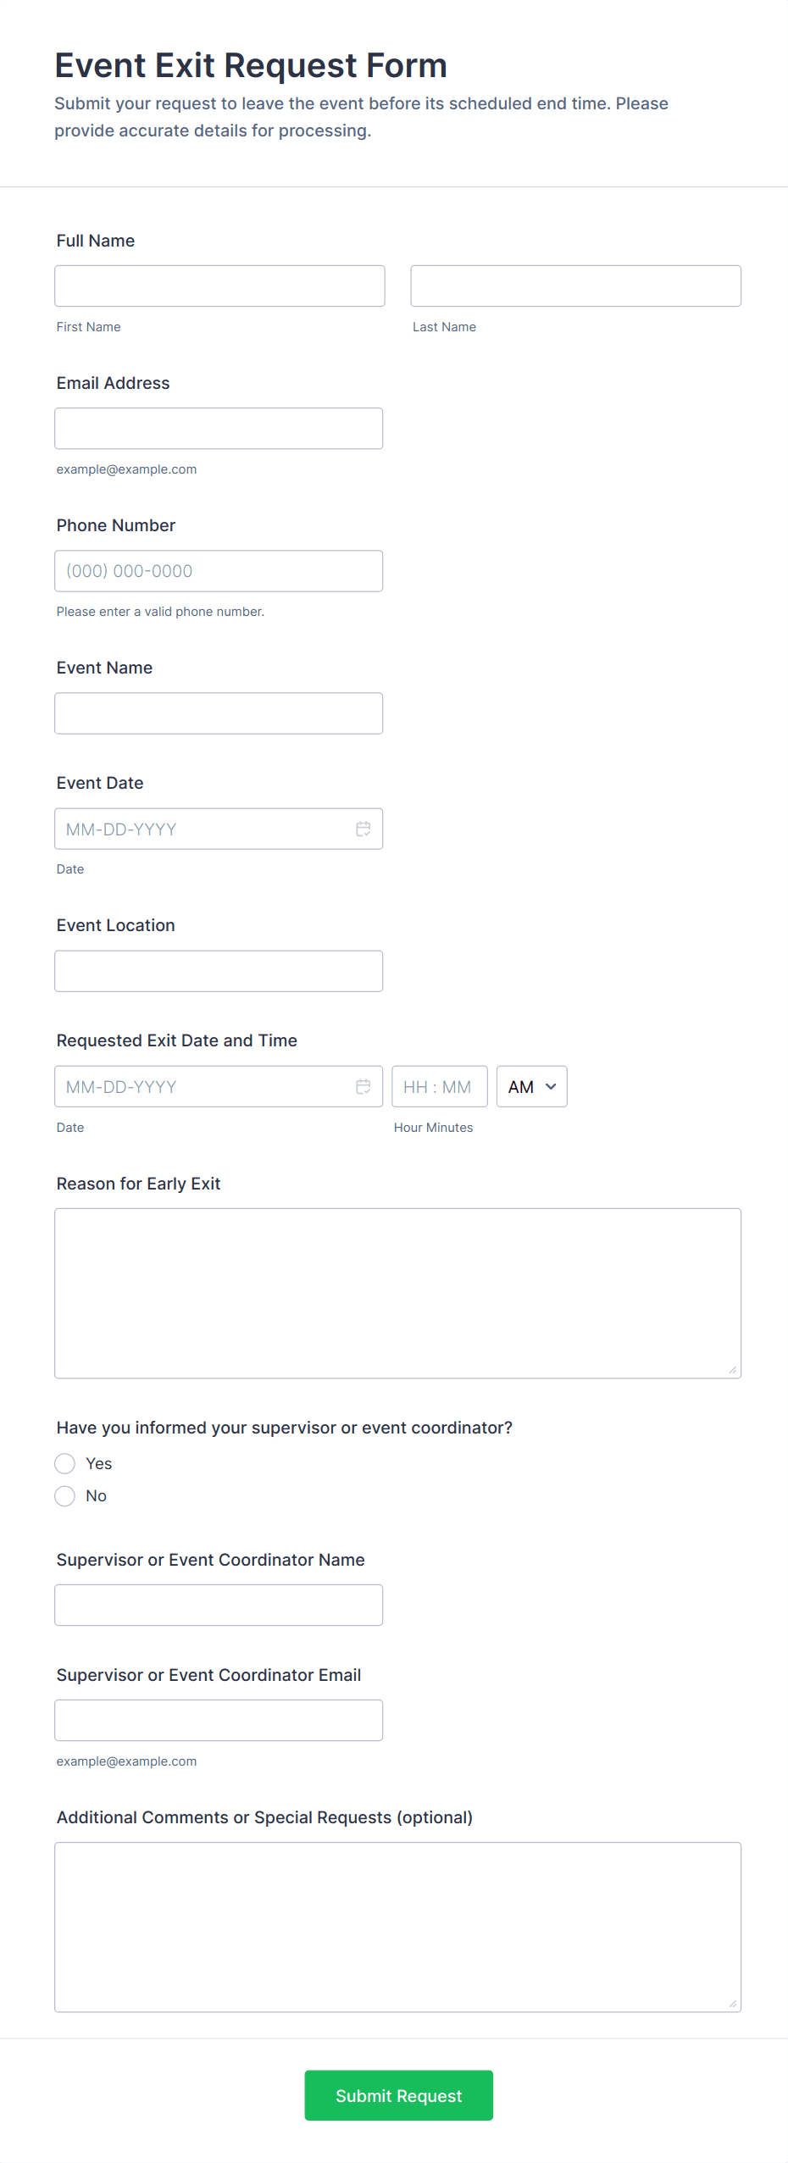Open Requested Exit Date calendar icon
The width and height of the screenshot is (788, 2163).
coord(363,1086)
